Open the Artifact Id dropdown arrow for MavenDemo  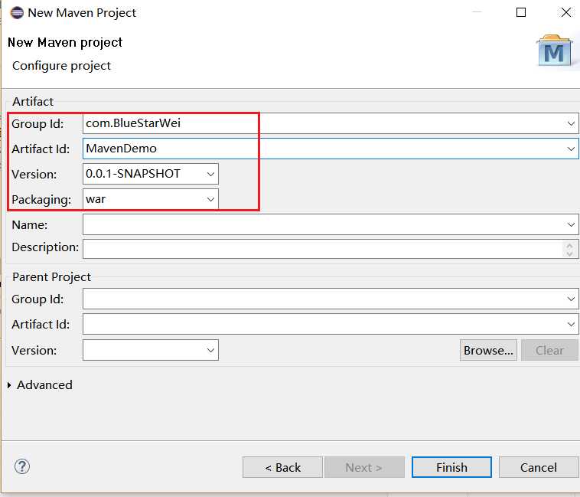pos(571,149)
